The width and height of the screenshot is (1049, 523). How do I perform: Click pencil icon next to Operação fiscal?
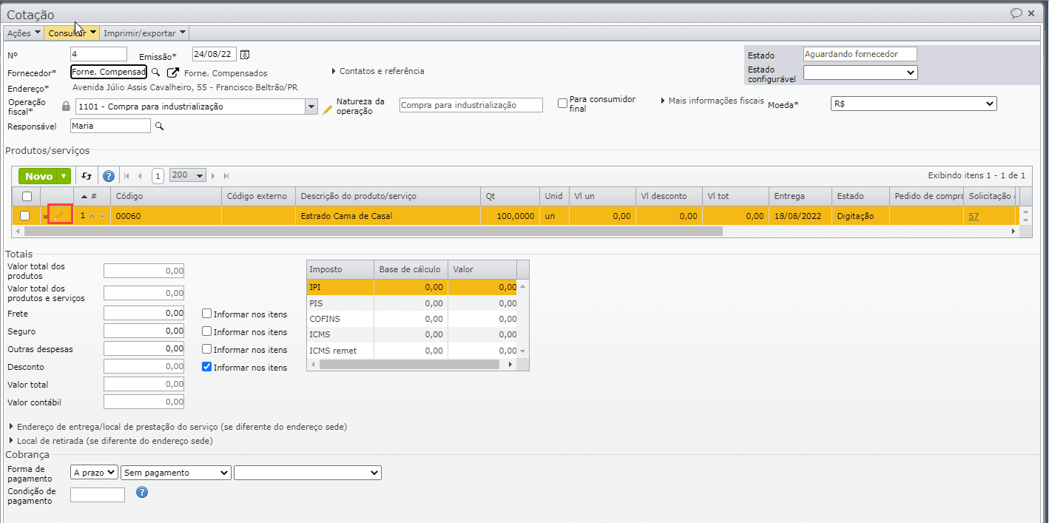point(328,109)
